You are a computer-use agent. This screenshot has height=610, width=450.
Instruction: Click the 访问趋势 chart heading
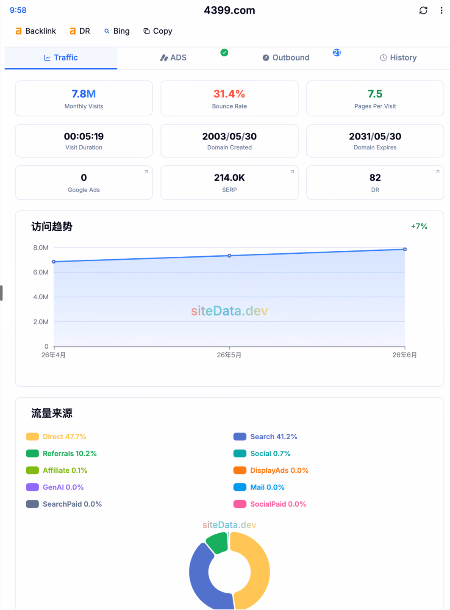(x=52, y=227)
